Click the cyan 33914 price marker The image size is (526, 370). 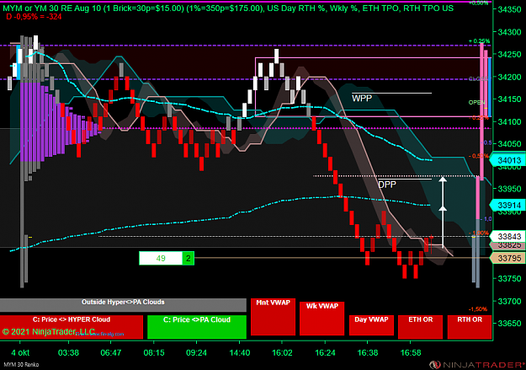click(x=507, y=205)
